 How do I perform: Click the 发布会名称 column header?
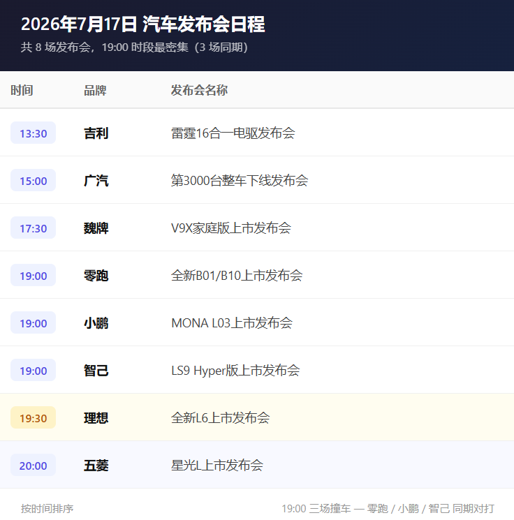click(x=199, y=90)
